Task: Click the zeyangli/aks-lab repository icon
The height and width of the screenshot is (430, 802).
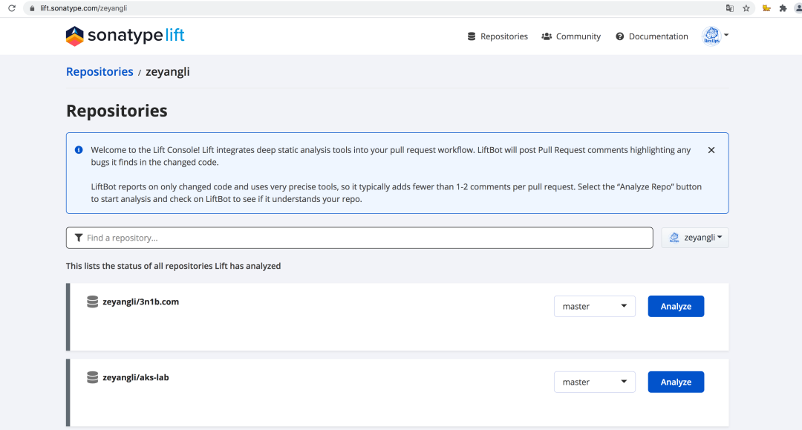Action: (93, 377)
